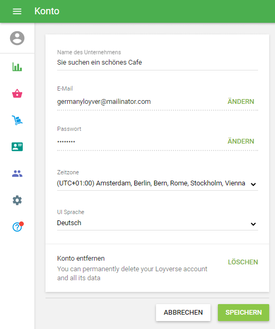
Task: Open the user account profile icon
Action: pyautogui.click(x=17, y=38)
